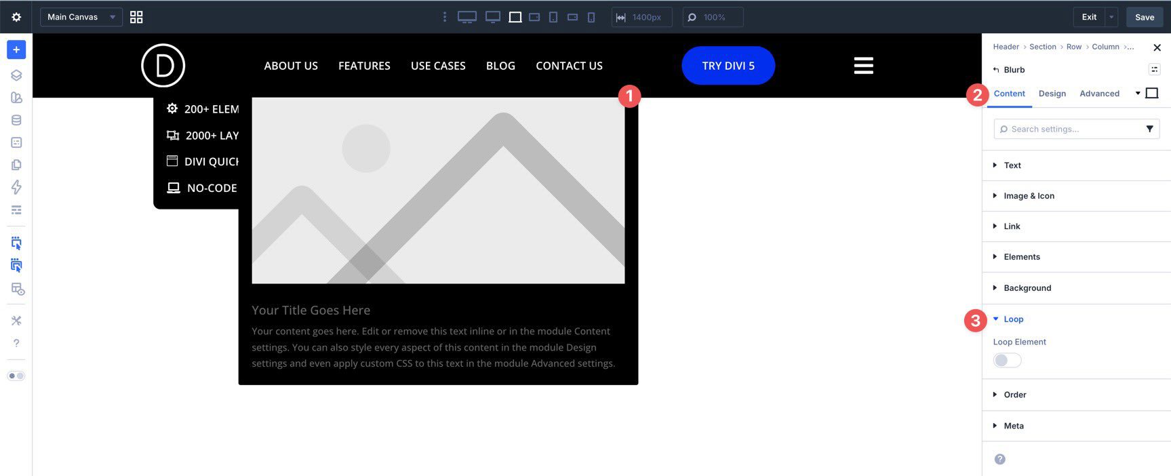This screenshot has height=476, width=1171.
Task: Click the 'Your Title Goes Here' heading
Action: pos(311,310)
